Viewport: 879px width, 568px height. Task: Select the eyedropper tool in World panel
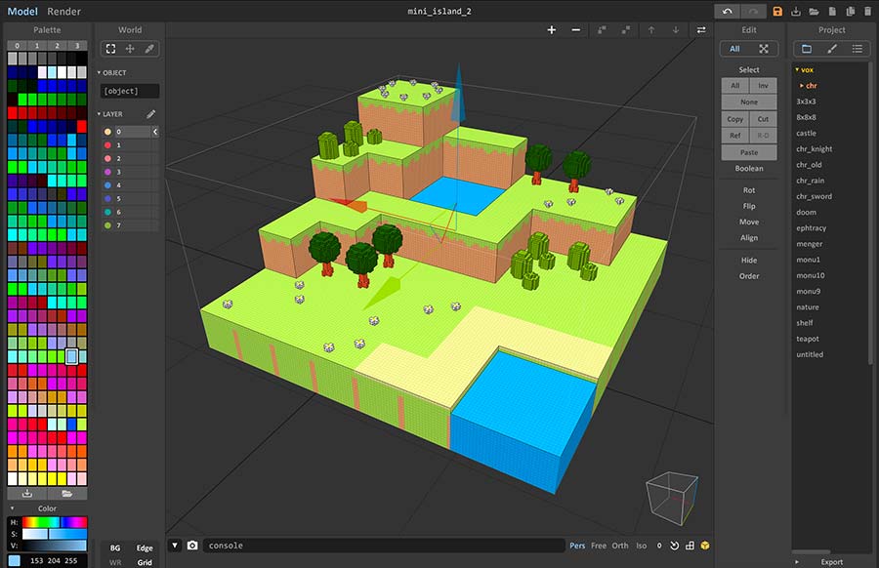[149, 48]
